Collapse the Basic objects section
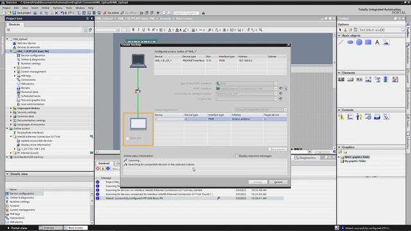 pyautogui.click(x=339, y=35)
